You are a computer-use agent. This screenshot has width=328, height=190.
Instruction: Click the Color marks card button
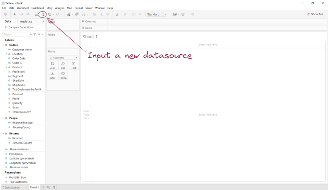point(52,65)
